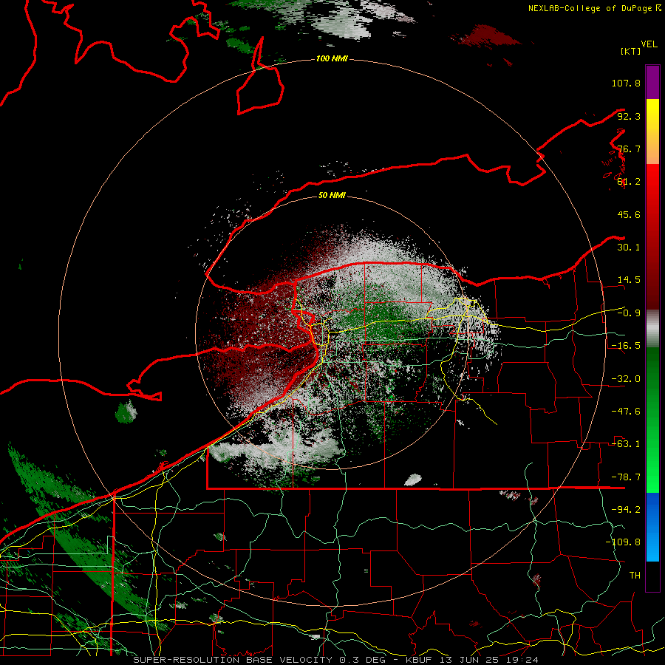This screenshot has height=665, width=665.
Task: Click the 45.6 scale value
Action: (x=629, y=214)
